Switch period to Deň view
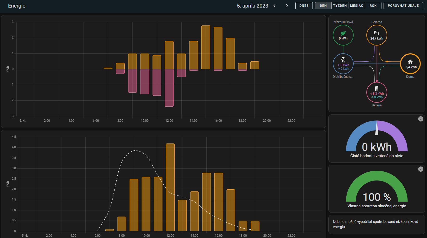 tap(323, 6)
